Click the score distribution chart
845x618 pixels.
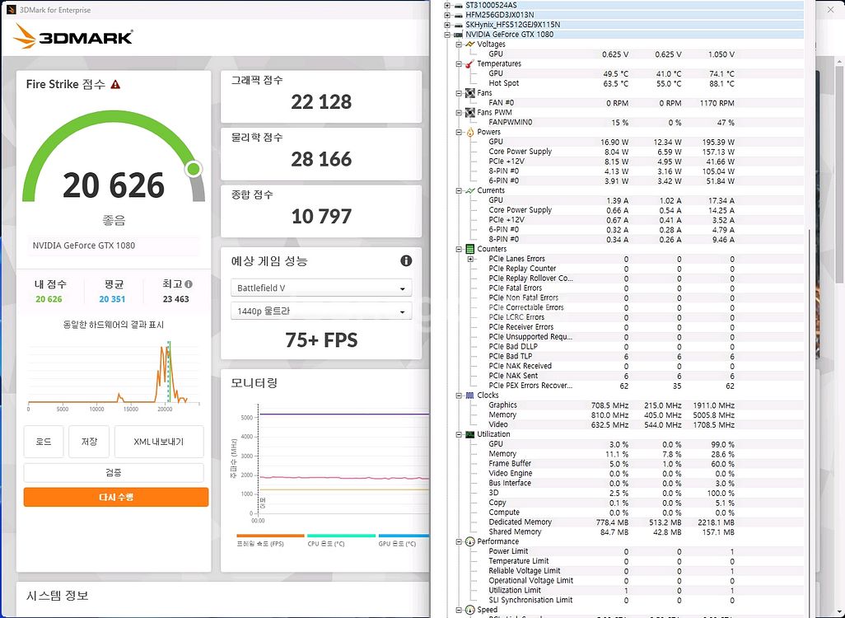pos(114,372)
